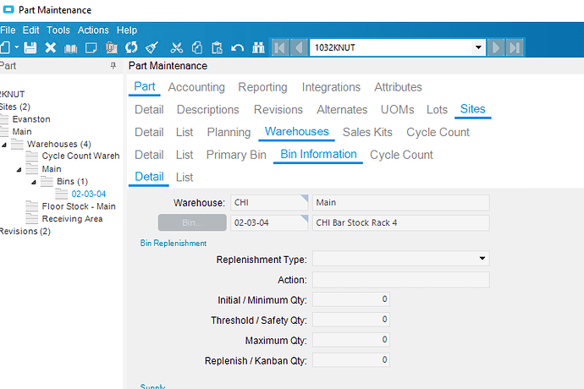Collapse the Warehouses (4) tree node arrow
The height and width of the screenshot is (389, 584).
pos(4,145)
